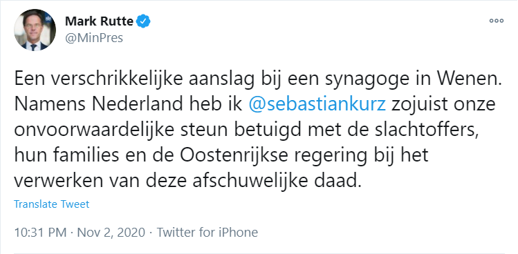Click the blue verified badge
The image size is (518, 254).
point(144,21)
